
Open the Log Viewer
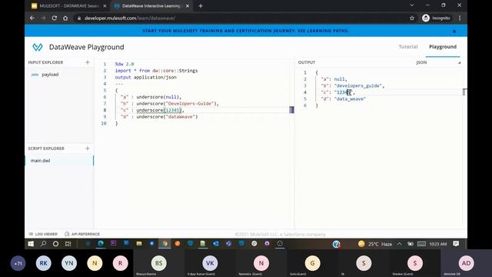click(43, 234)
